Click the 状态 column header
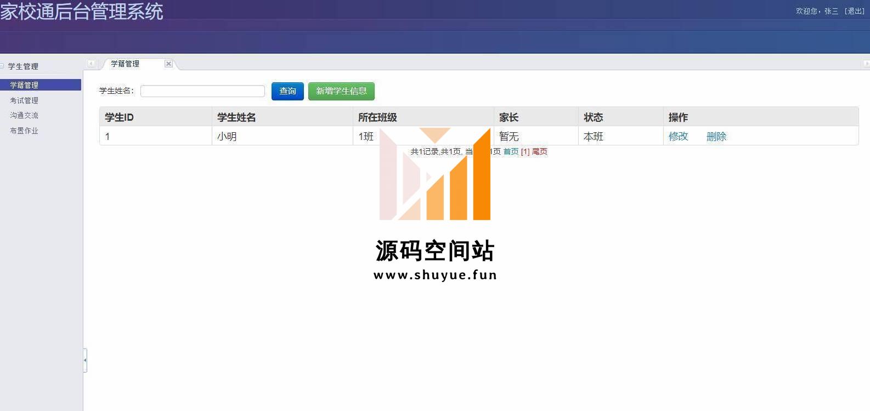The height and width of the screenshot is (411, 870). 621,117
